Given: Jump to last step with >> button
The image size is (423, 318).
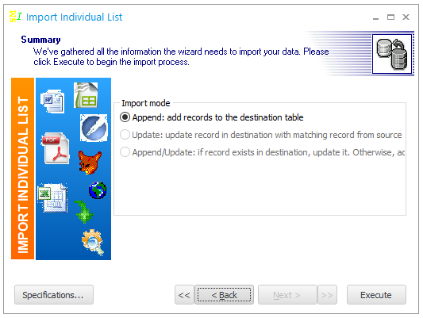Looking at the screenshot, I should (327, 295).
